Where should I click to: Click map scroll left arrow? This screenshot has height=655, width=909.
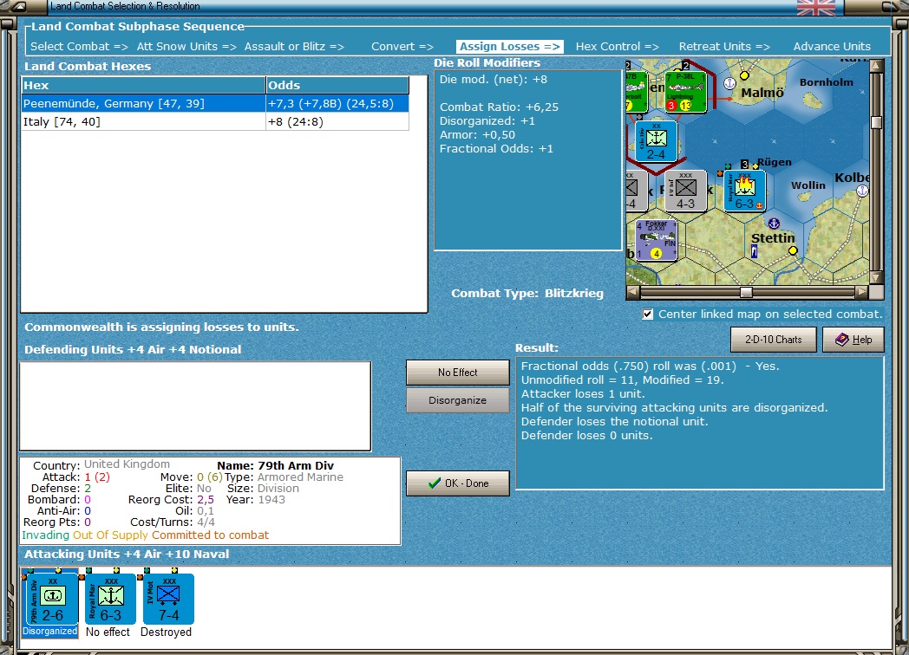[633, 292]
